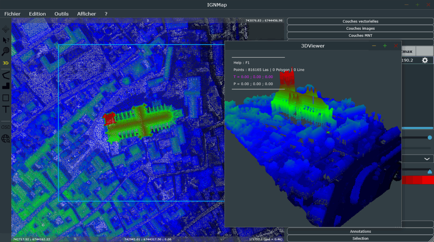Open the Afficher menu
Viewport: 434px width, 242px height.
(86, 14)
